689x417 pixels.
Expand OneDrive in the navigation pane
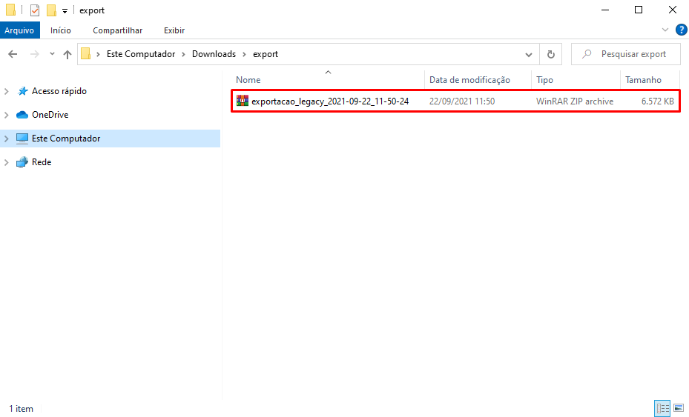pos(7,115)
